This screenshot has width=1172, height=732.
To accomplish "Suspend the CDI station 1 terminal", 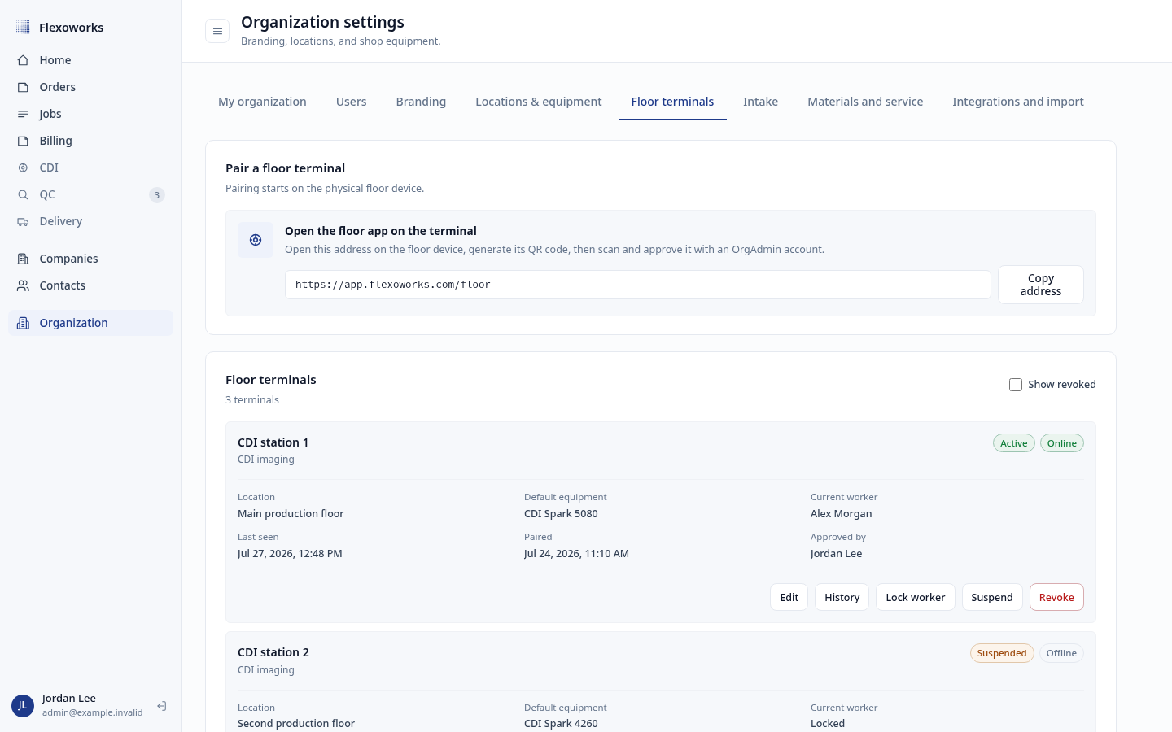I will (992, 597).
